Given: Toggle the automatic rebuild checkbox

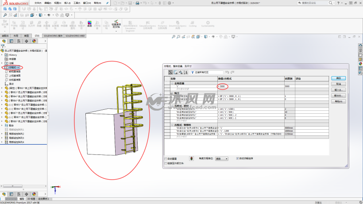Looking at the screenshot, I should click(166, 159).
